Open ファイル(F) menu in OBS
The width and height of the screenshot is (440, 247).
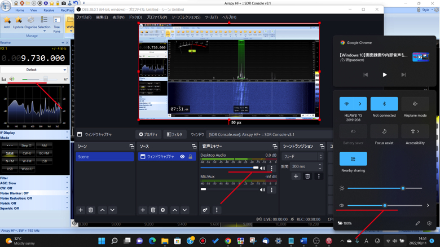click(x=84, y=17)
